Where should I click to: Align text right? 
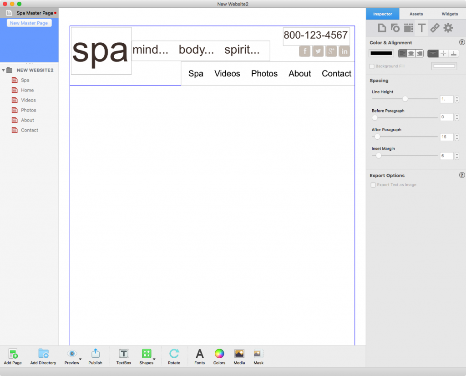click(419, 54)
